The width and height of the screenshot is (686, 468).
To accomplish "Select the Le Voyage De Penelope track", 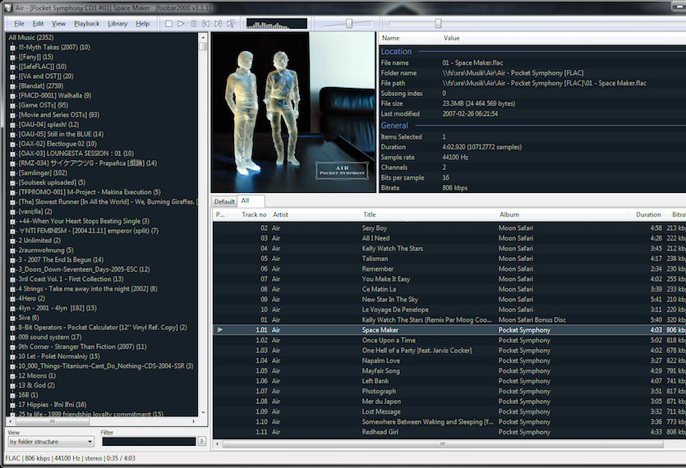I will click(449, 310).
